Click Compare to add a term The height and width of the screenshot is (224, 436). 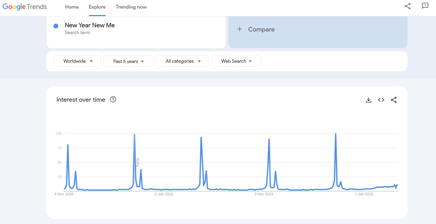click(261, 29)
